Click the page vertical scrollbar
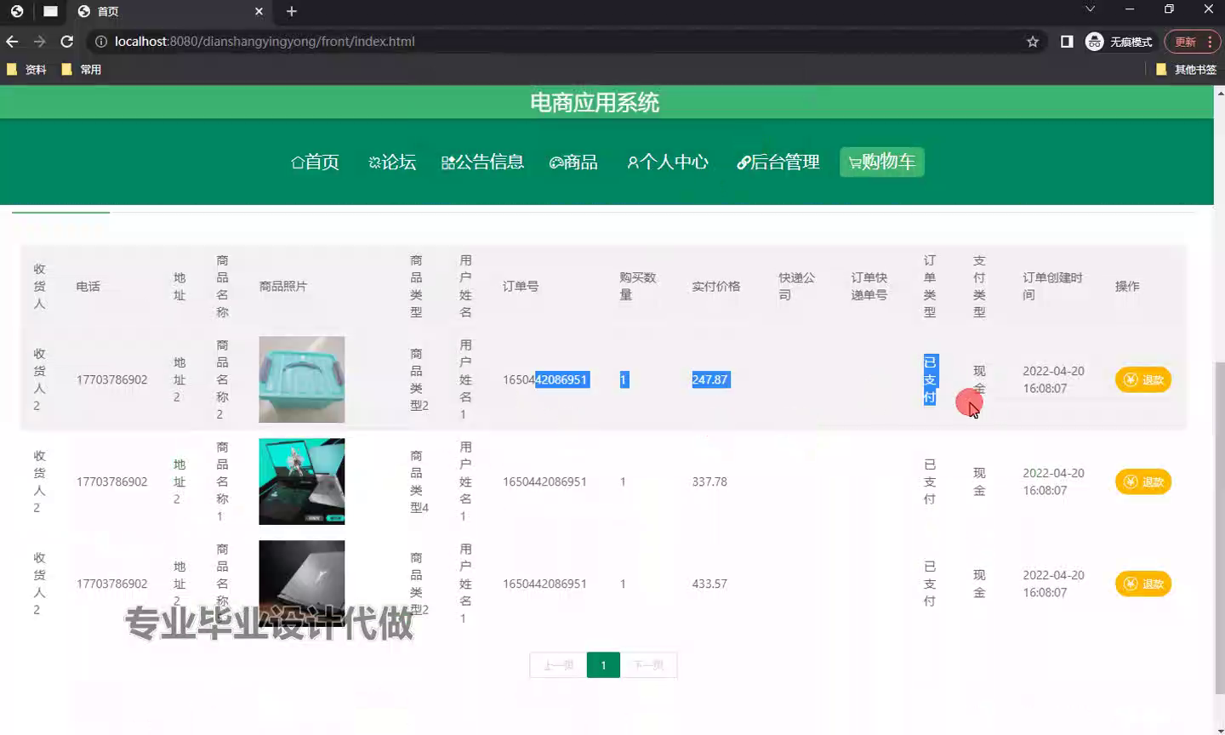 (1219, 527)
